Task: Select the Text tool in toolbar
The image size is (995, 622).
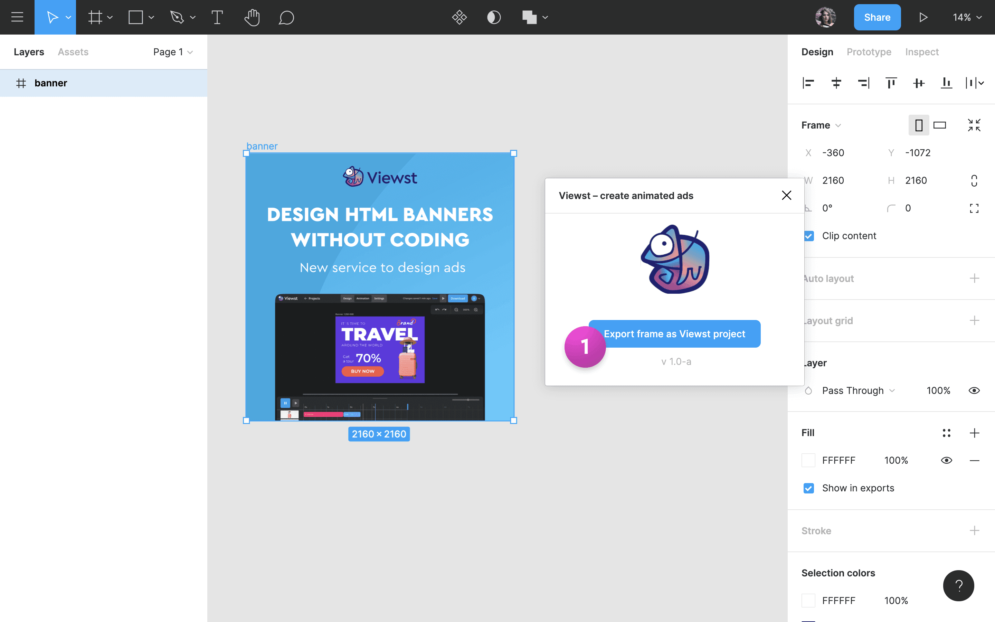Action: pos(217,17)
